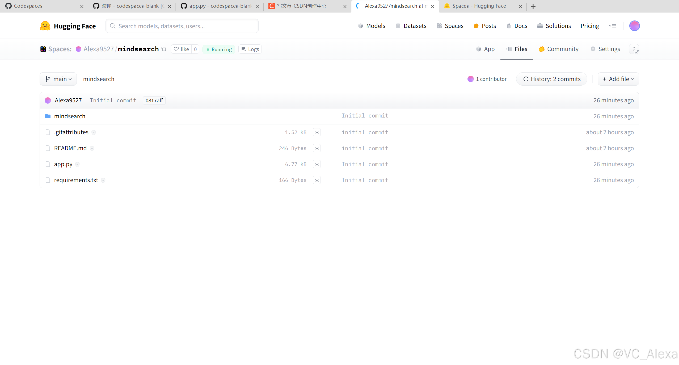The height and width of the screenshot is (365, 679).
Task: Click '6.77 kB' size of app.py
Action: click(x=296, y=164)
